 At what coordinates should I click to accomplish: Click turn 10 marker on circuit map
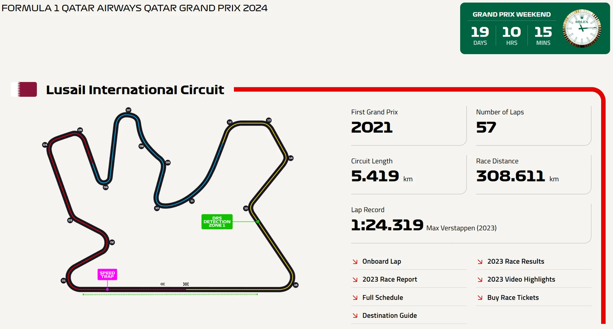point(157,208)
